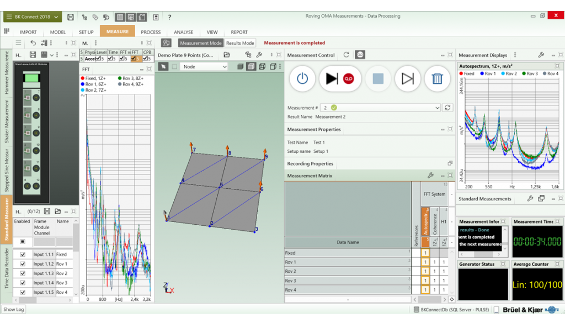Image resolution: width=565 pixels, height=323 pixels.
Task: Skip to the next measurement point
Action: [x=407, y=78]
